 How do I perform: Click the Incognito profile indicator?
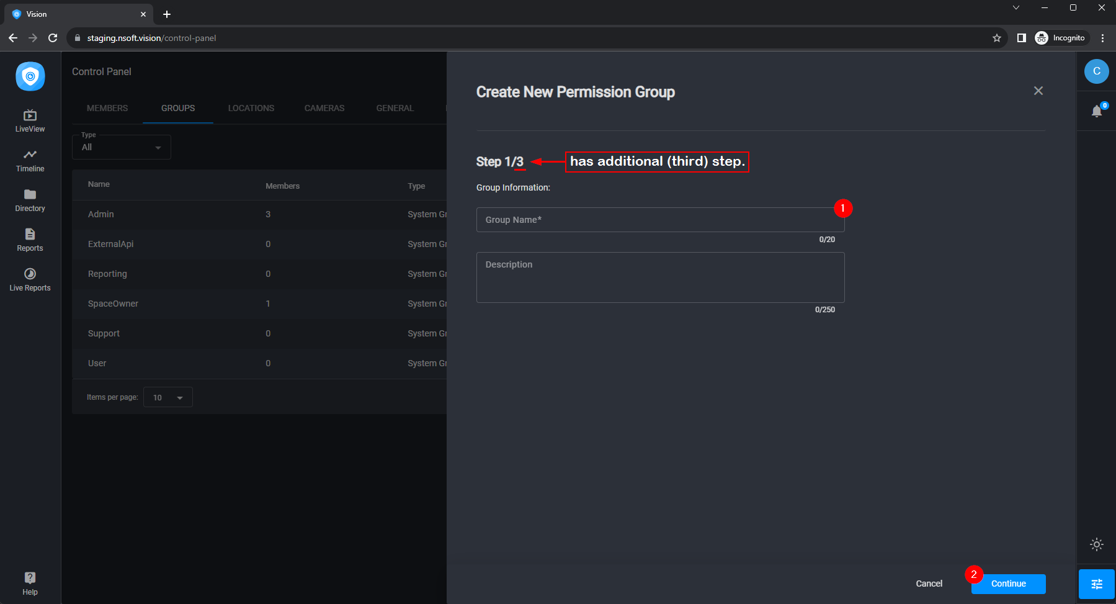1061,38
